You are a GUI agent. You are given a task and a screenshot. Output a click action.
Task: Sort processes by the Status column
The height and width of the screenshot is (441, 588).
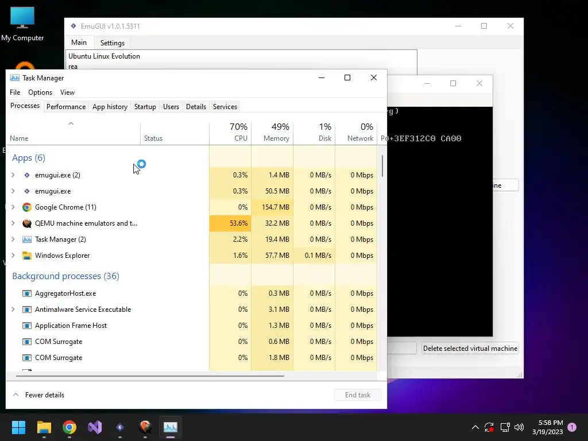tap(175, 133)
